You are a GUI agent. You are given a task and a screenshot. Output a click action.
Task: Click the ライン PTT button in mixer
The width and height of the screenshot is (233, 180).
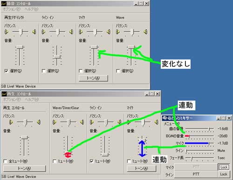pyautogui.click(x=196, y=174)
